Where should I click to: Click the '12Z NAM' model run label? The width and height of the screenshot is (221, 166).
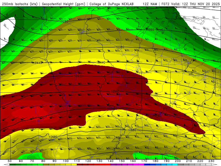(x=150, y=4)
